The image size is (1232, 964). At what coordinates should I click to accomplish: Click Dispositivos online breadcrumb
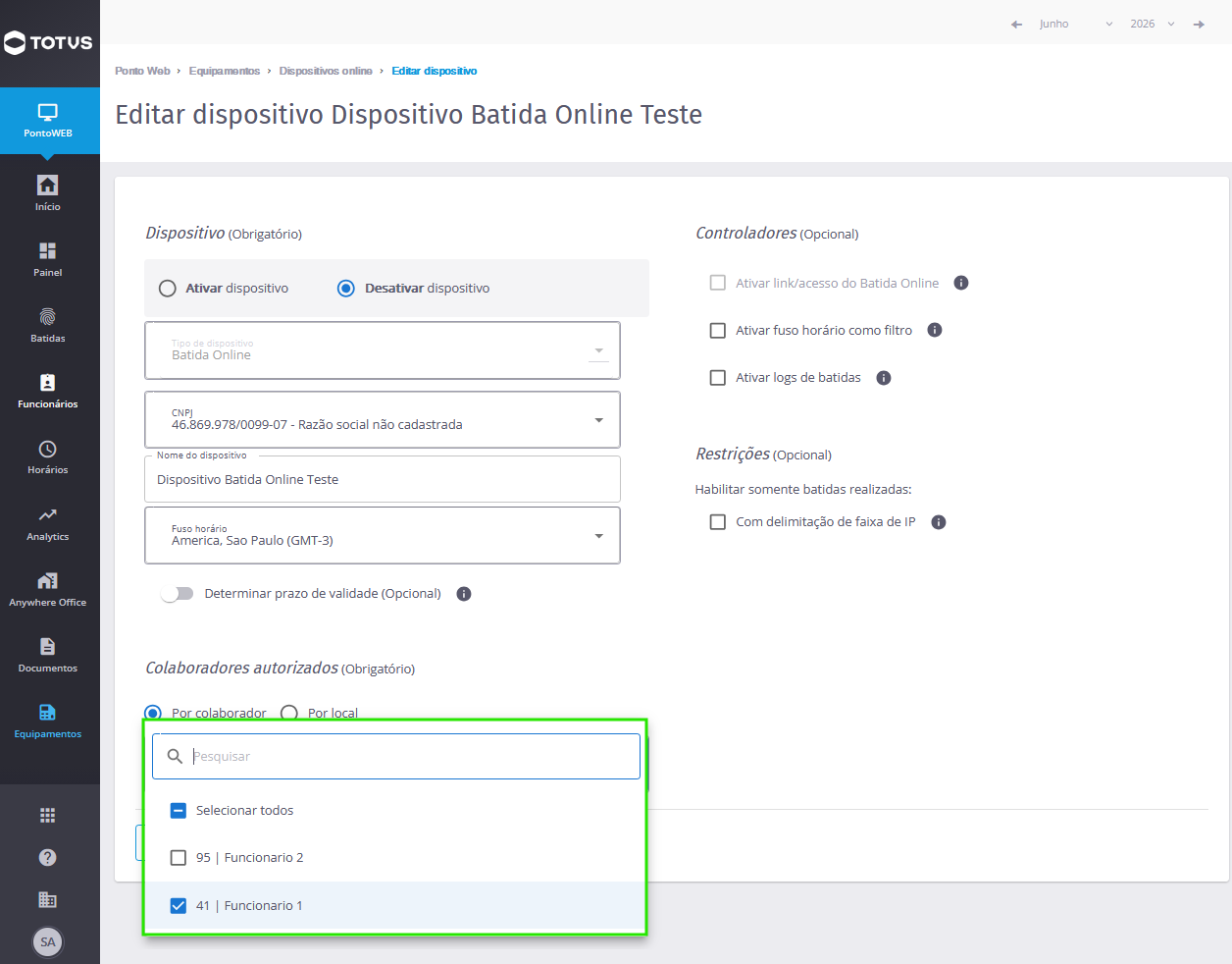(326, 71)
